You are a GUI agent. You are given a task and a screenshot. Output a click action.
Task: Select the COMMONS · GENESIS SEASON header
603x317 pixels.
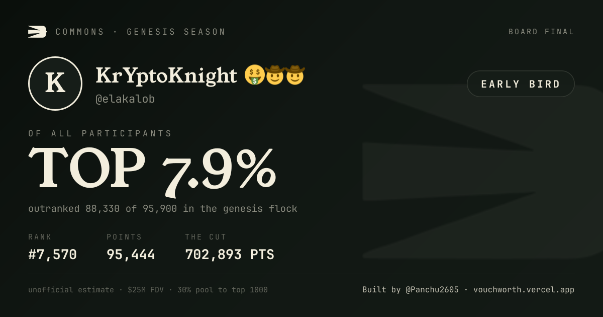pos(141,32)
